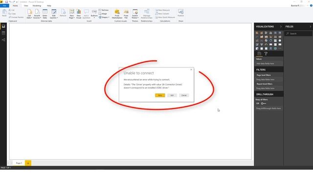The width and height of the screenshot is (313, 176).
Task: Open the Edit Queries dropdown
Action: 54,14
